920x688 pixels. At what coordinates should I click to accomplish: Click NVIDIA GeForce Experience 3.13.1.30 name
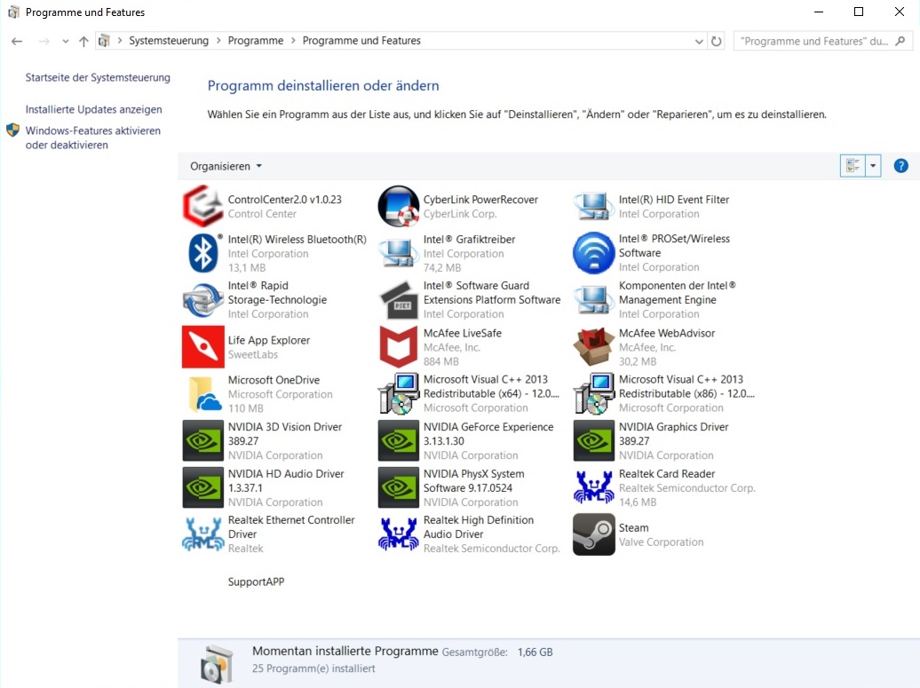click(x=488, y=433)
